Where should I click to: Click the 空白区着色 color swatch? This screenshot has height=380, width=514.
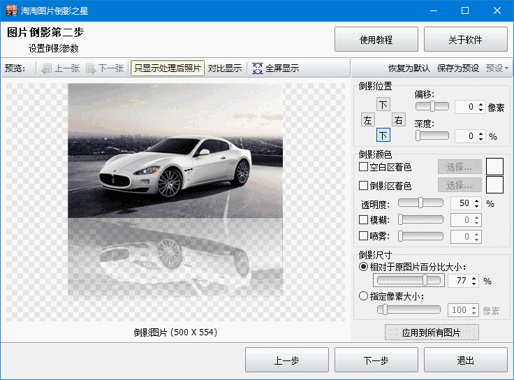494,166
